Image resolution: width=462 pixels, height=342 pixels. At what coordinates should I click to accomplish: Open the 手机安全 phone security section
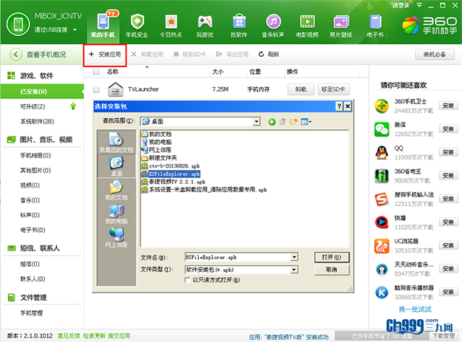[x=137, y=24]
